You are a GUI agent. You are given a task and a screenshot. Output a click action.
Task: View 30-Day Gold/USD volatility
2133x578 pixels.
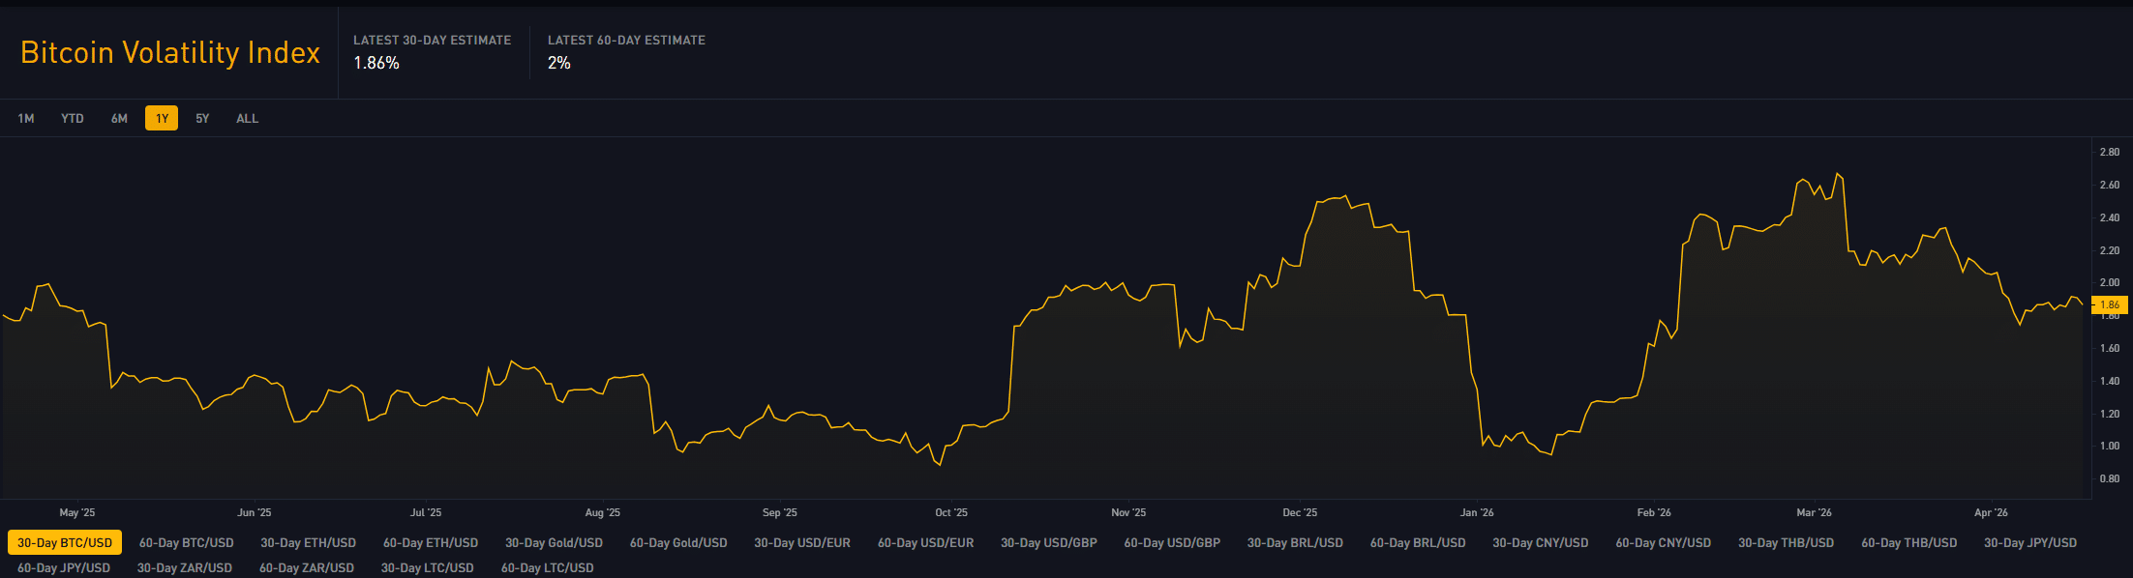pyautogui.click(x=554, y=543)
